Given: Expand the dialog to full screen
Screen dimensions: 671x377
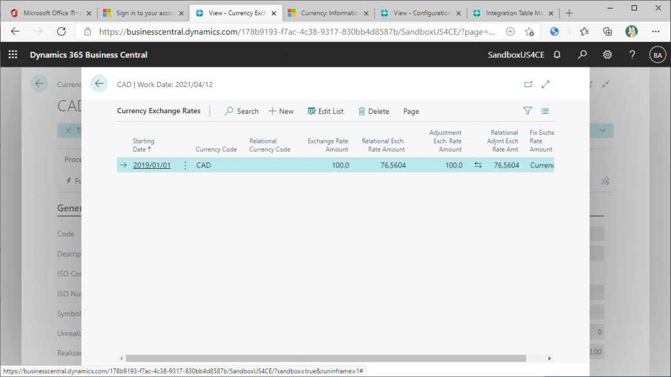Looking at the screenshot, I should pos(545,84).
